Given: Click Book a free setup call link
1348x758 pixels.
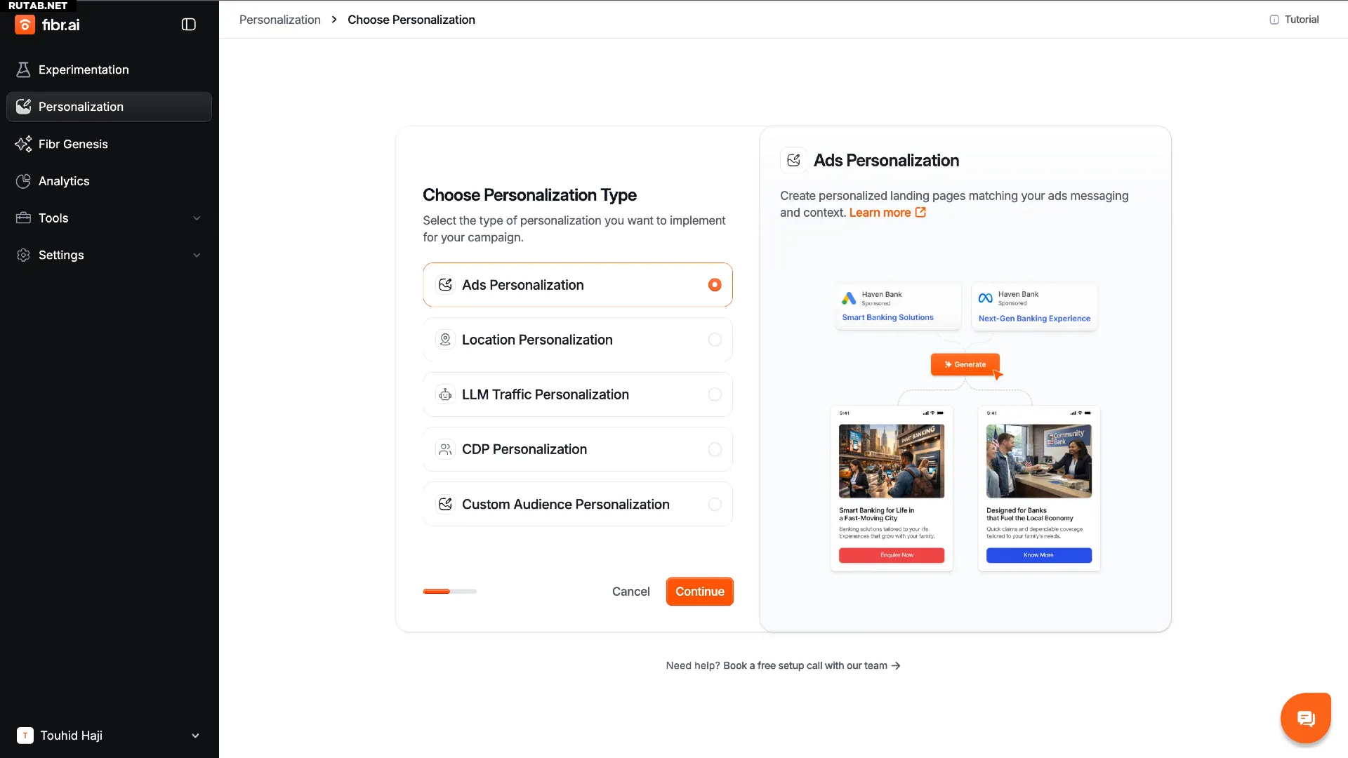Looking at the screenshot, I should pyautogui.click(x=811, y=665).
